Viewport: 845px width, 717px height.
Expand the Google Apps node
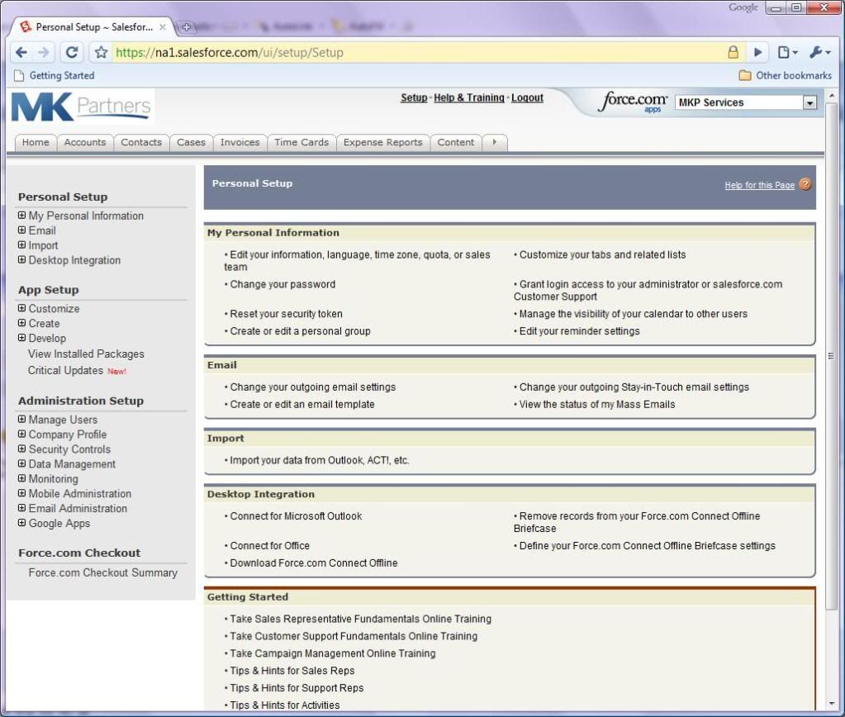(x=21, y=523)
